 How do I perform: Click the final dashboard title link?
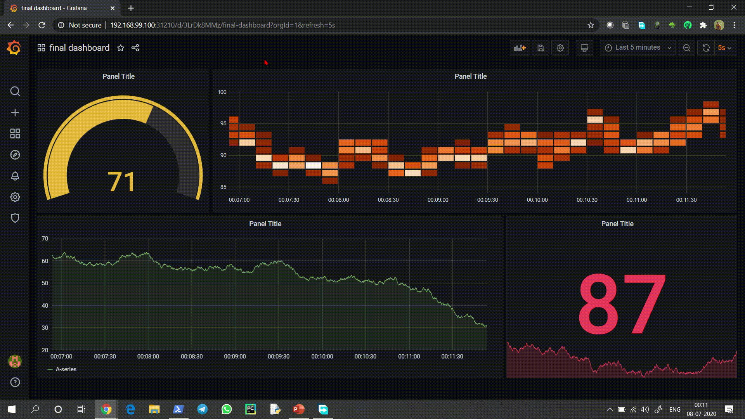point(79,48)
